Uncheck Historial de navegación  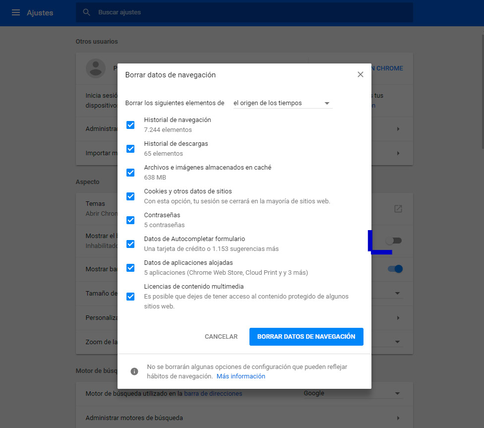coord(130,125)
